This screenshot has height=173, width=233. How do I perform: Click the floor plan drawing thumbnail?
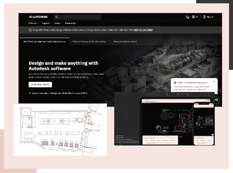click(60, 129)
